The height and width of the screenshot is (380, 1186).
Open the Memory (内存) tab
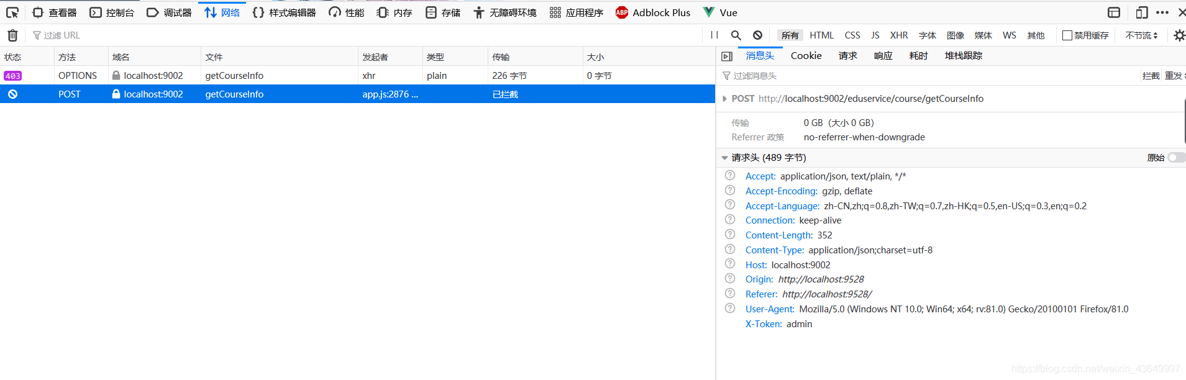point(395,12)
